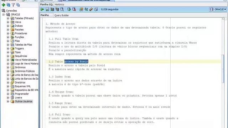
Task: Select Views Materializadas in the tree
Action: click(x=26, y=60)
